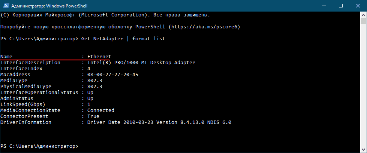Click the scrollbar down arrow
Screen dimensions: 367x153
[363, 150]
